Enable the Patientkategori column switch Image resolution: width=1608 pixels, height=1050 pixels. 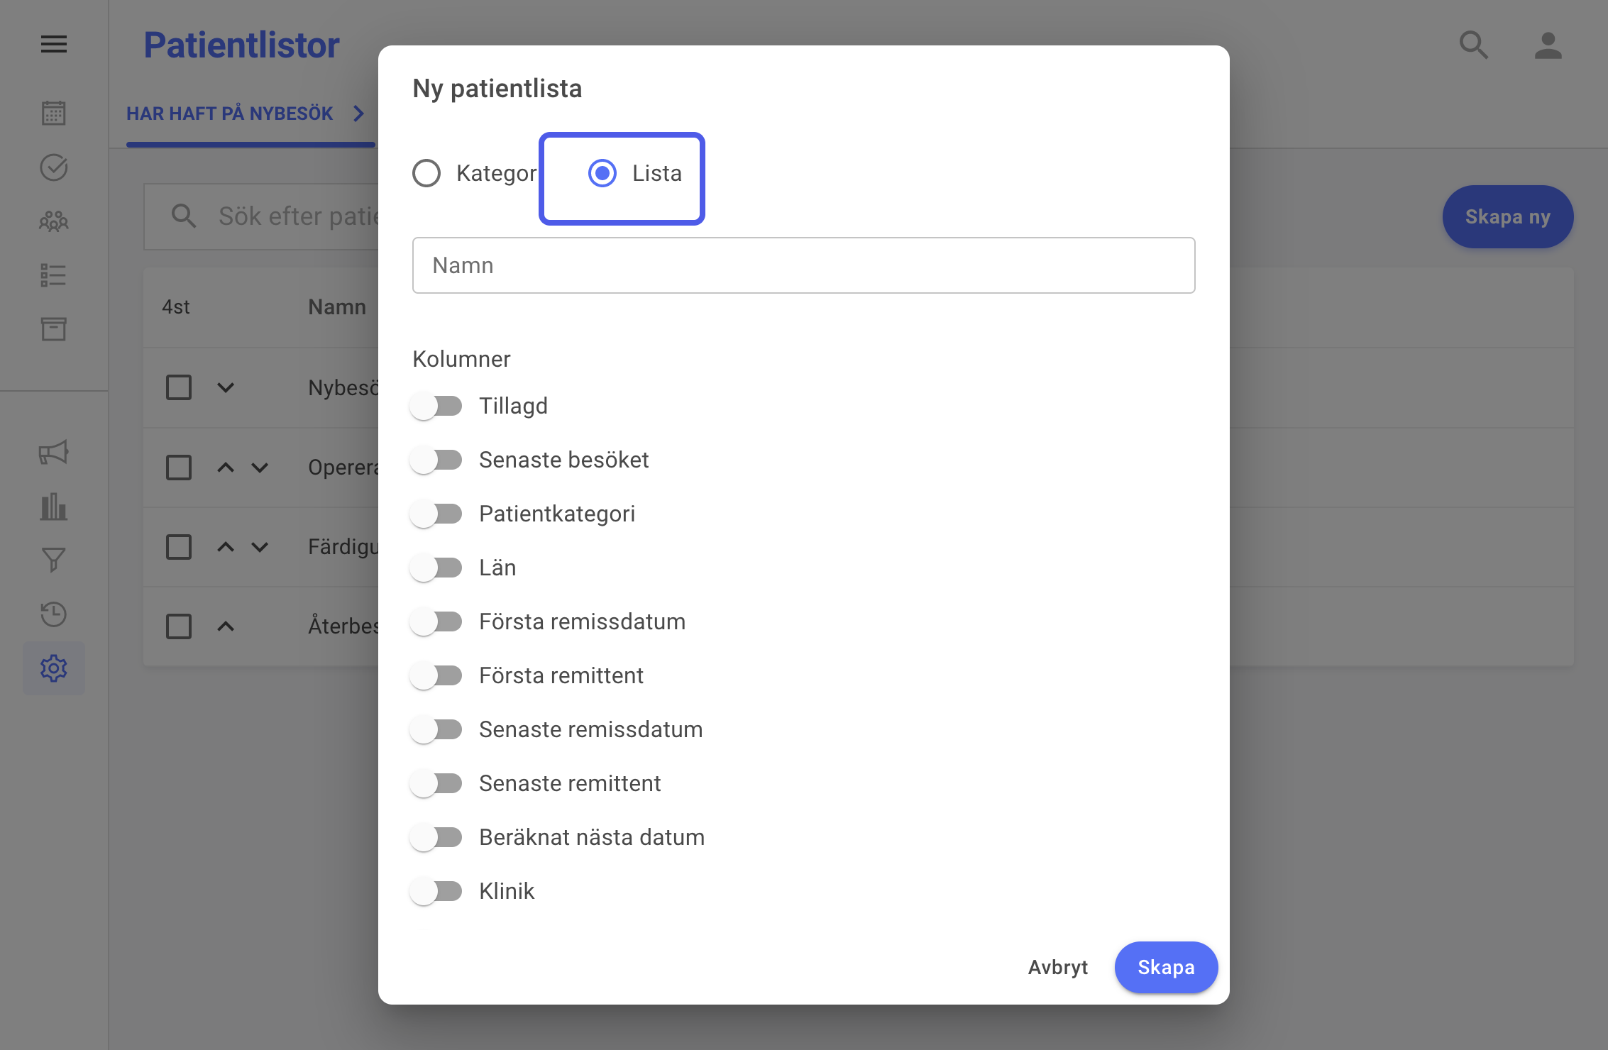point(436,514)
